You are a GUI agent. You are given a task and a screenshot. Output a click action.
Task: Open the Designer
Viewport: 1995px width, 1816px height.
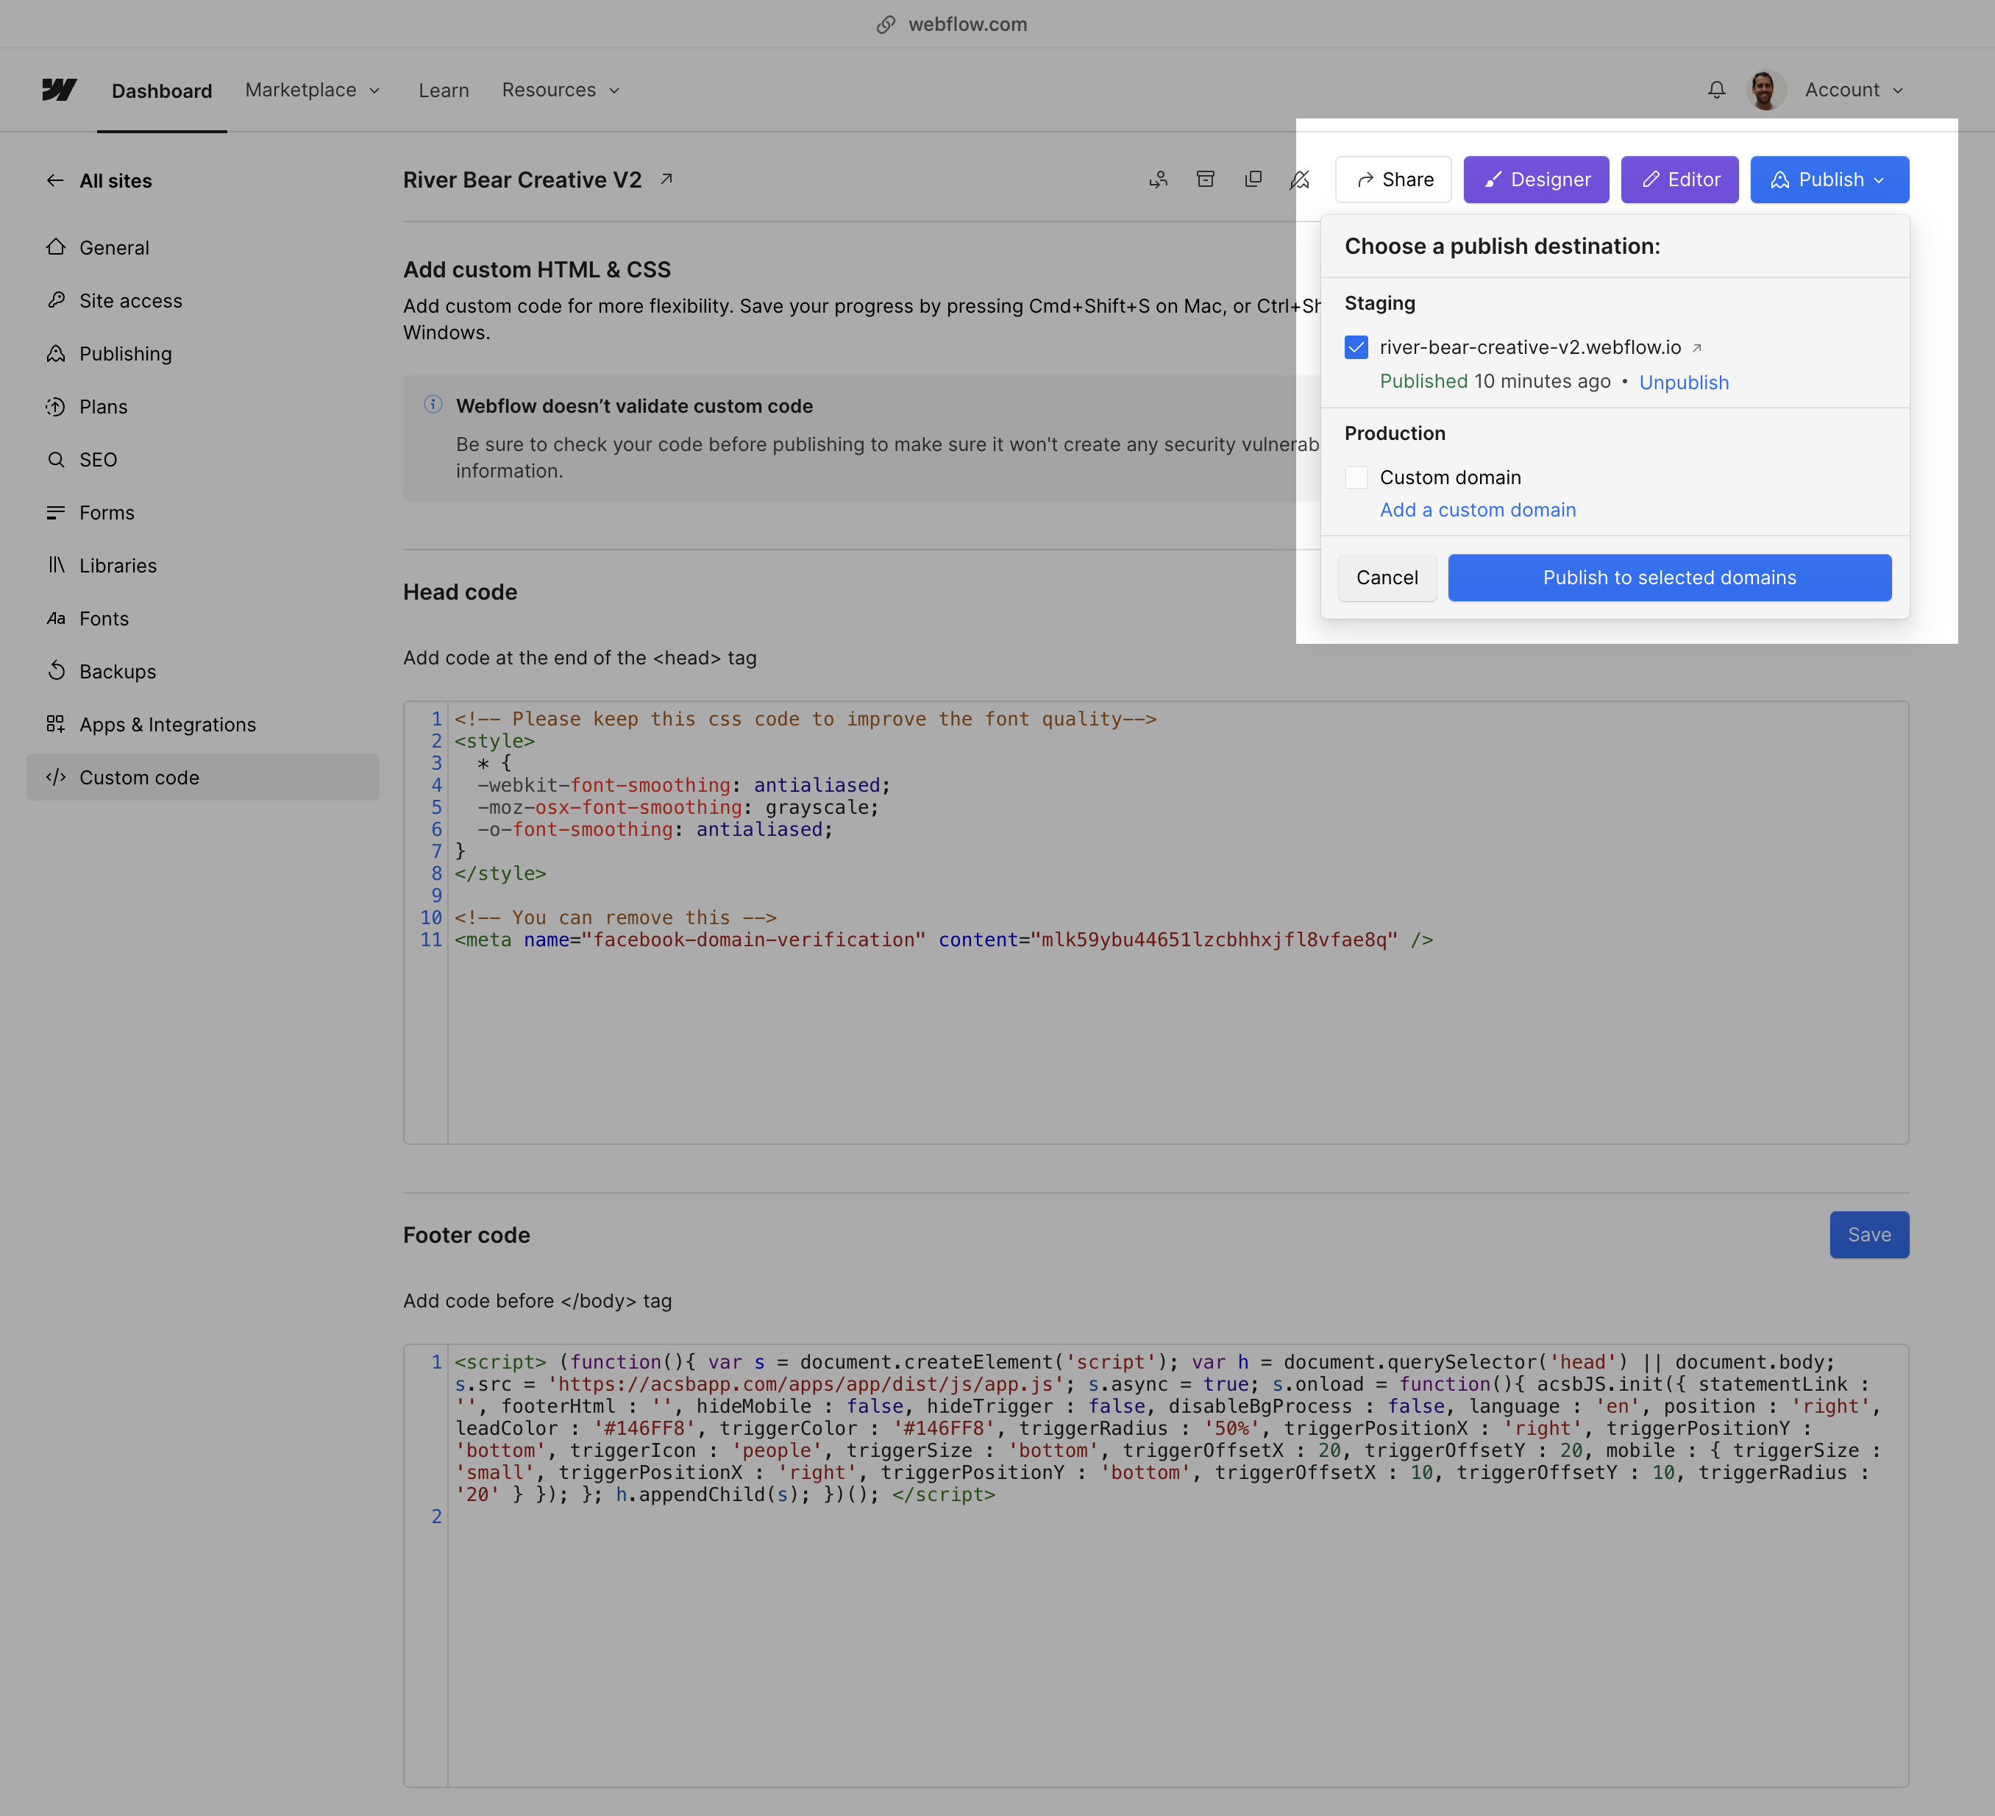(1536, 179)
